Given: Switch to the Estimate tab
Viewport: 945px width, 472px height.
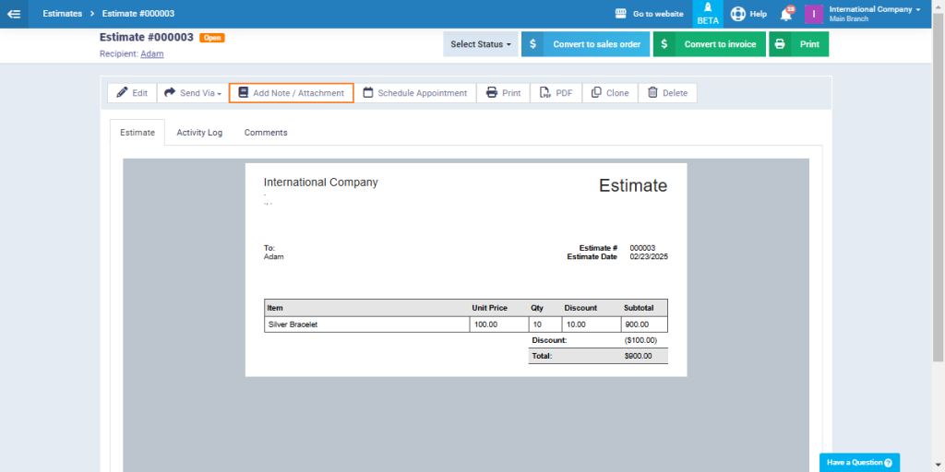Looking at the screenshot, I should tap(138, 133).
